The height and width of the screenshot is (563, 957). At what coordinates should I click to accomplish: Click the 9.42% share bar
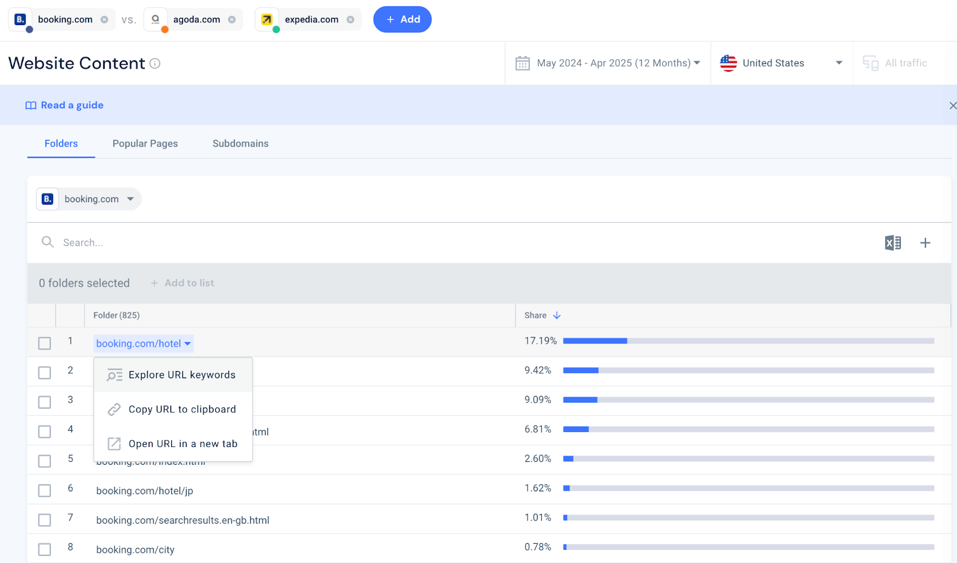pos(749,370)
